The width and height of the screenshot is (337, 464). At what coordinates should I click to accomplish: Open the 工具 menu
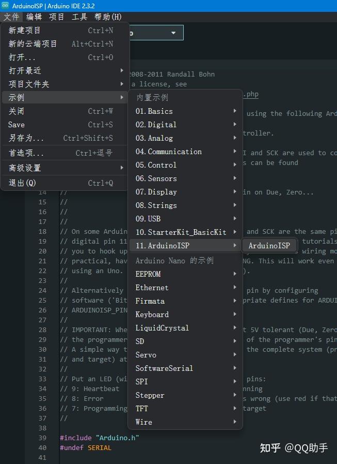point(79,17)
